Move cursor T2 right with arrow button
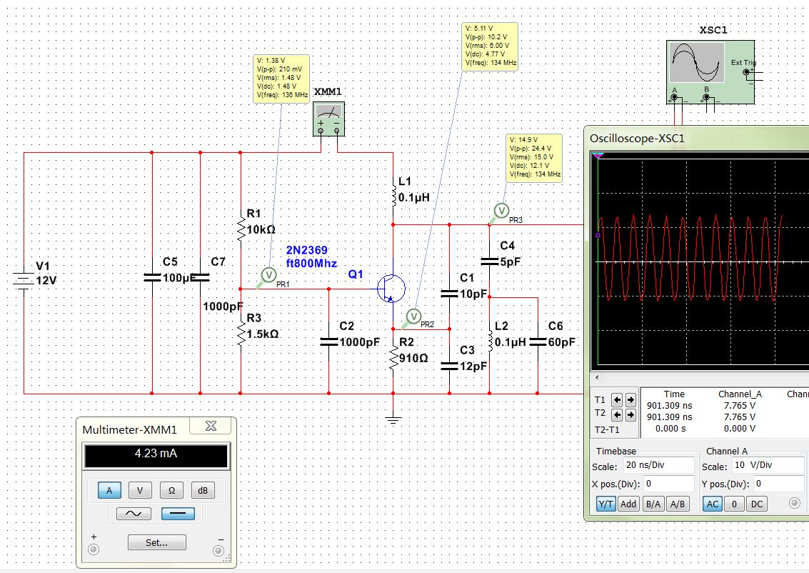 tap(630, 414)
